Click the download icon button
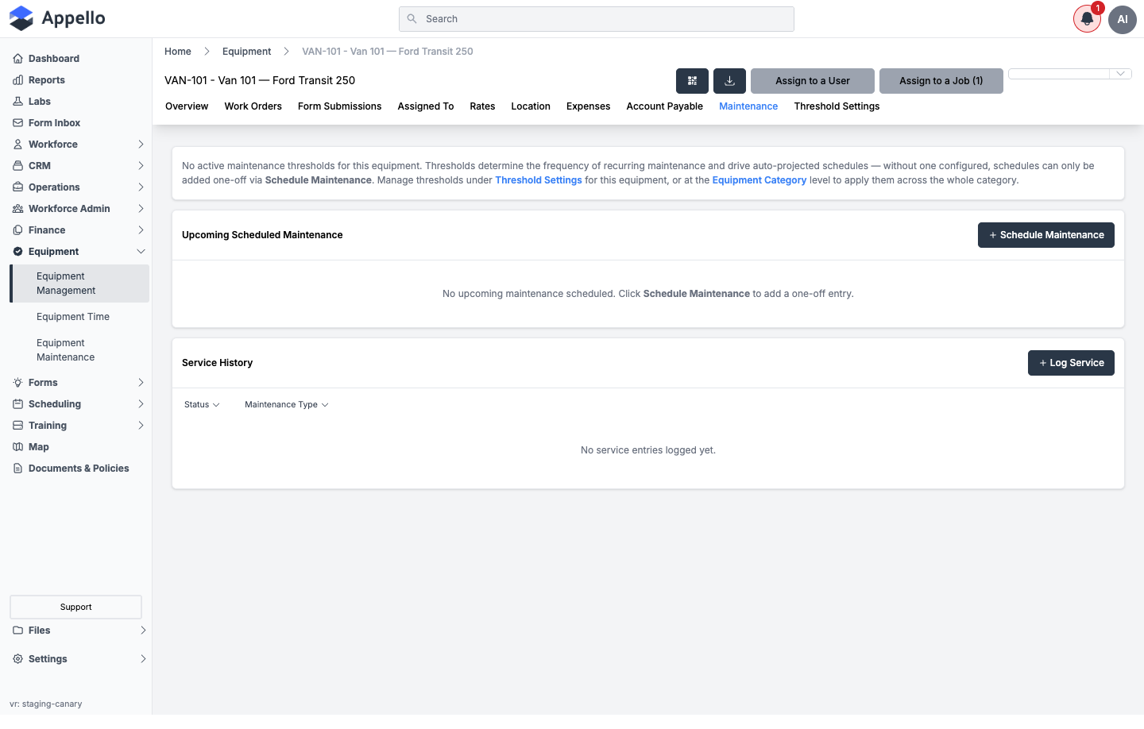The height and width of the screenshot is (729, 1144). pyautogui.click(x=729, y=81)
